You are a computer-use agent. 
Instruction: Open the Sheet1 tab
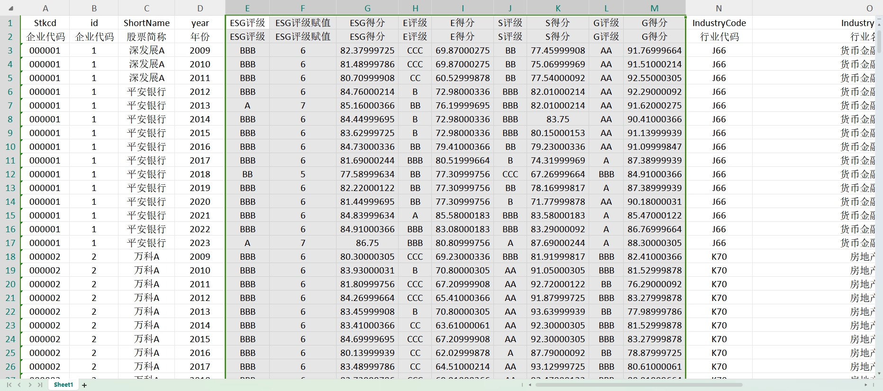[x=64, y=385]
